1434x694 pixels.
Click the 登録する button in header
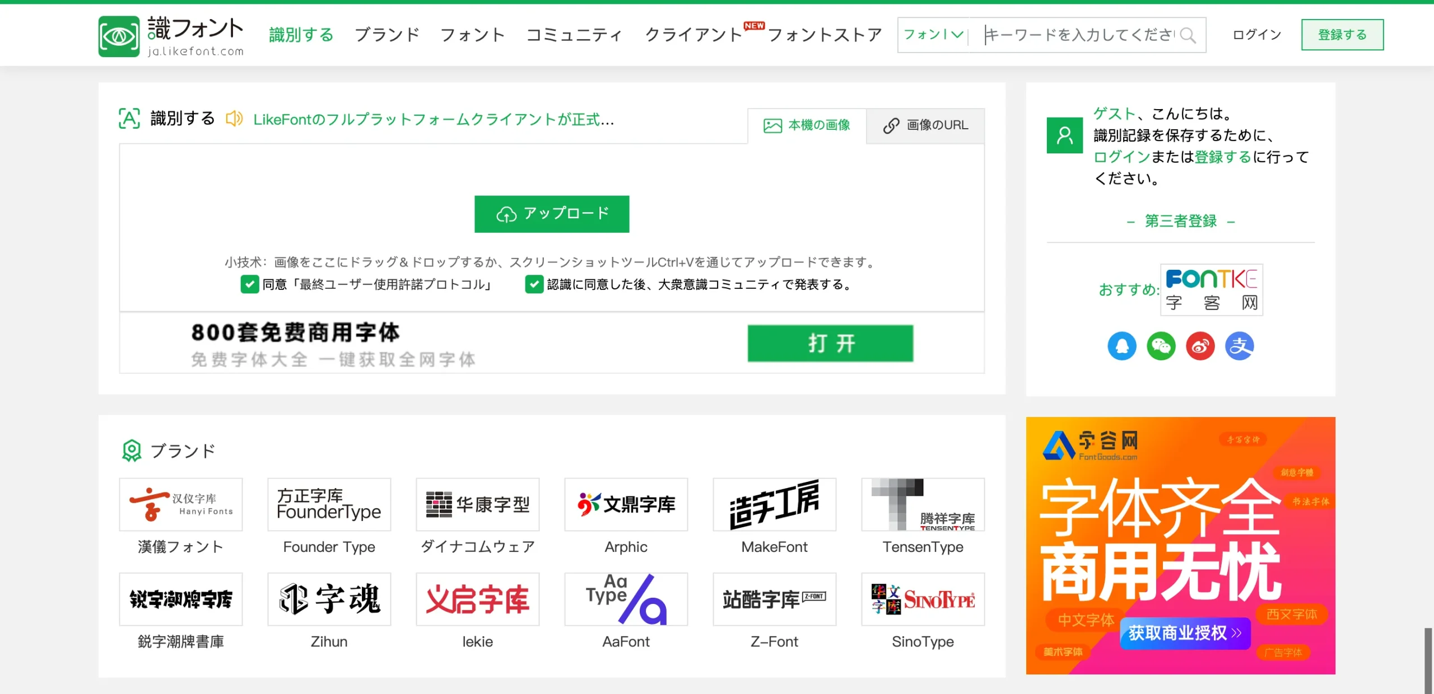1342,35
